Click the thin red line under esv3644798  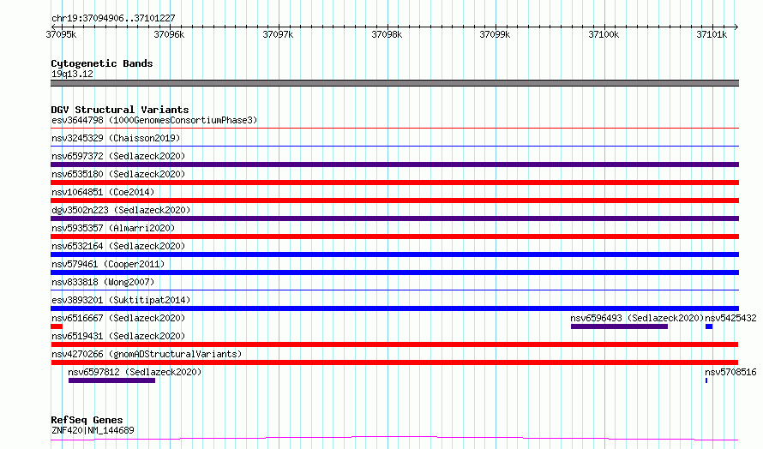click(x=394, y=129)
